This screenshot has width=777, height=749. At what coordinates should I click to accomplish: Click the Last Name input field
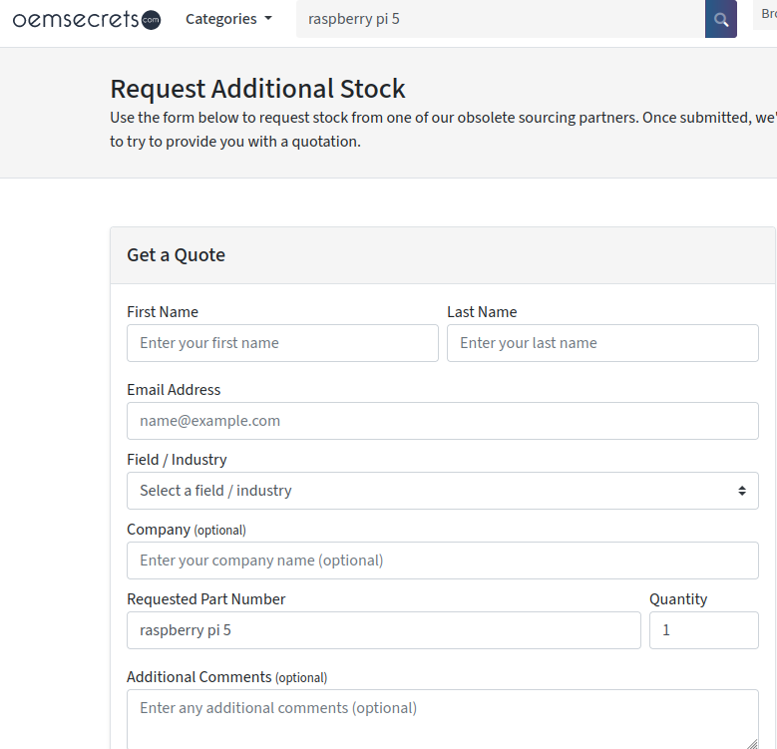point(602,343)
